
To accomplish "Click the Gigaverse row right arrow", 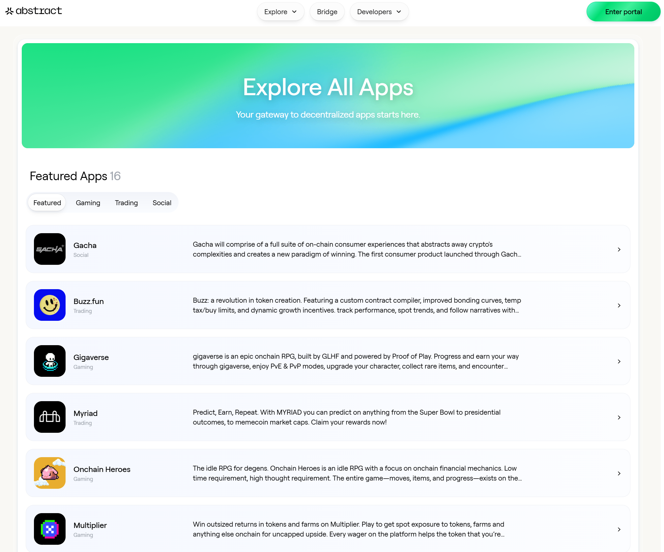I will point(619,361).
